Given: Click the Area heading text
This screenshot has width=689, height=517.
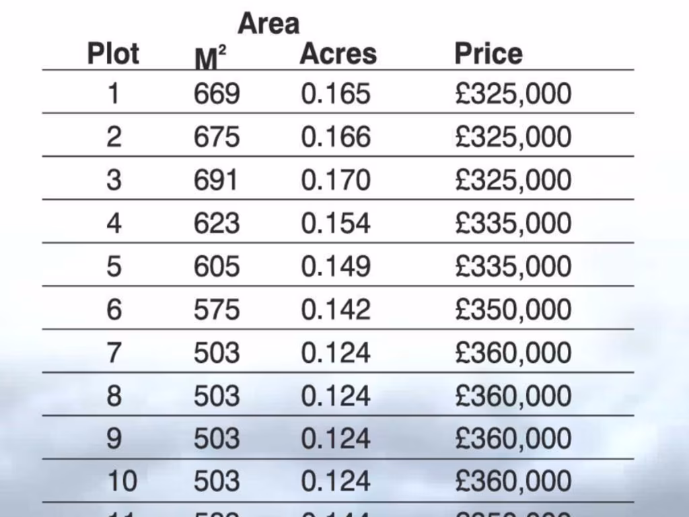Looking at the screenshot, I should [x=268, y=24].
